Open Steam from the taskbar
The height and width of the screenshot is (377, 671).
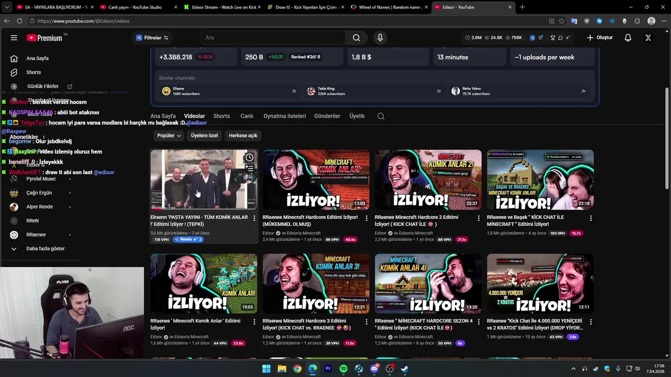[405, 369]
